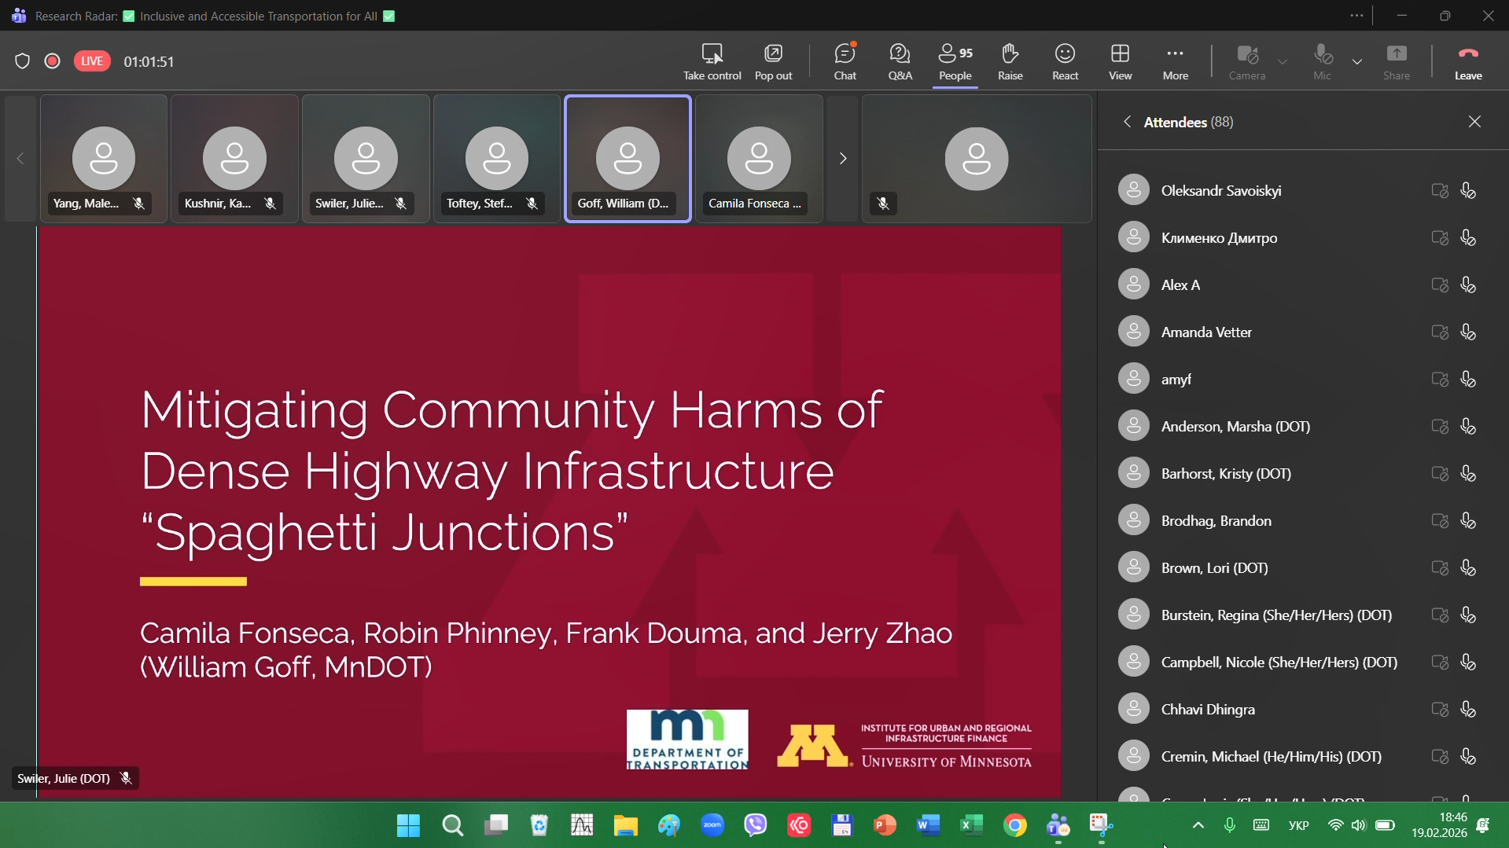Show next participants with right chevron
This screenshot has width=1509, height=848.
(842, 159)
